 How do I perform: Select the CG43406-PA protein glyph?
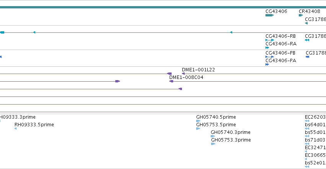pos(267,64)
